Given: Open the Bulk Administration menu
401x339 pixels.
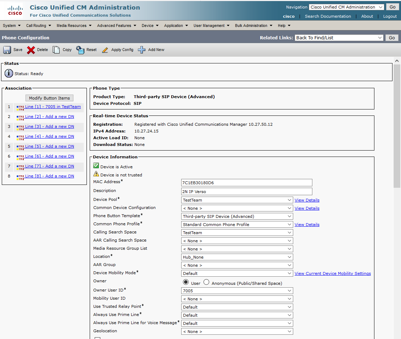Looking at the screenshot, I should point(254,26).
